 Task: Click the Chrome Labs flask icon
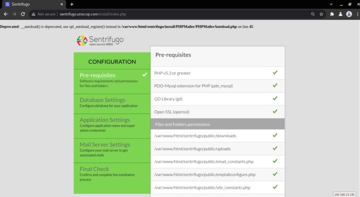[x=340, y=14]
